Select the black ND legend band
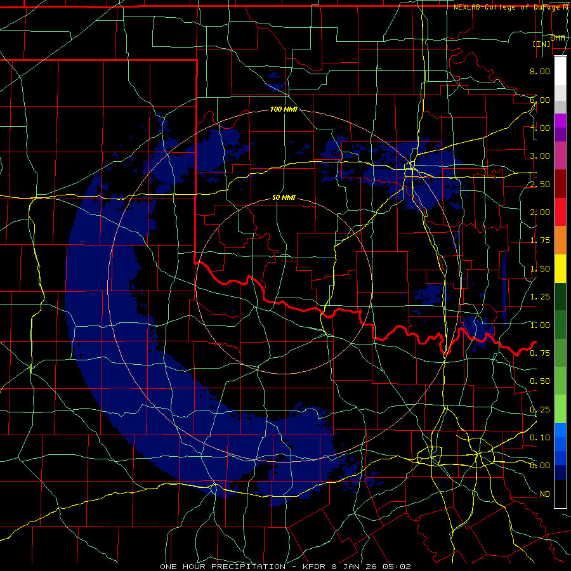This screenshot has width=571, height=571. [560, 494]
